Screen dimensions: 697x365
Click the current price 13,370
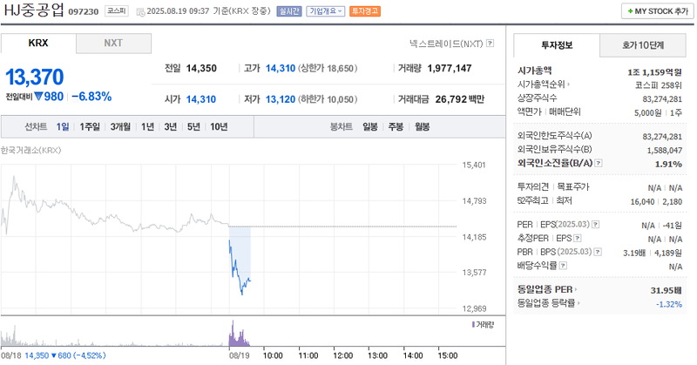[x=35, y=77]
